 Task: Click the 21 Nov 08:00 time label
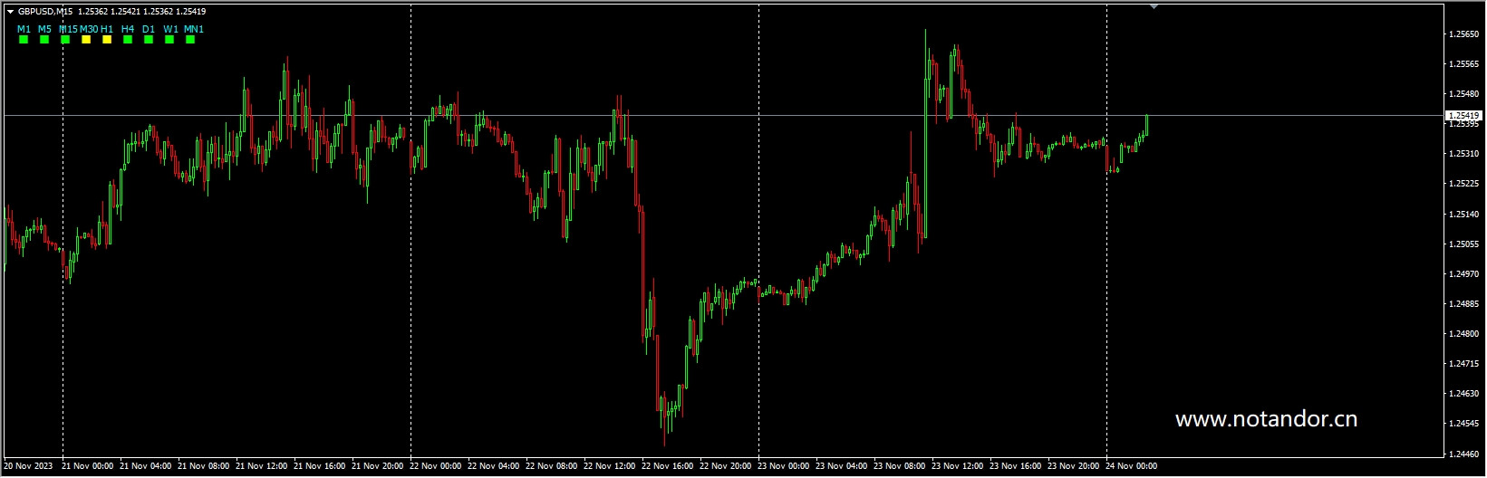pos(205,467)
